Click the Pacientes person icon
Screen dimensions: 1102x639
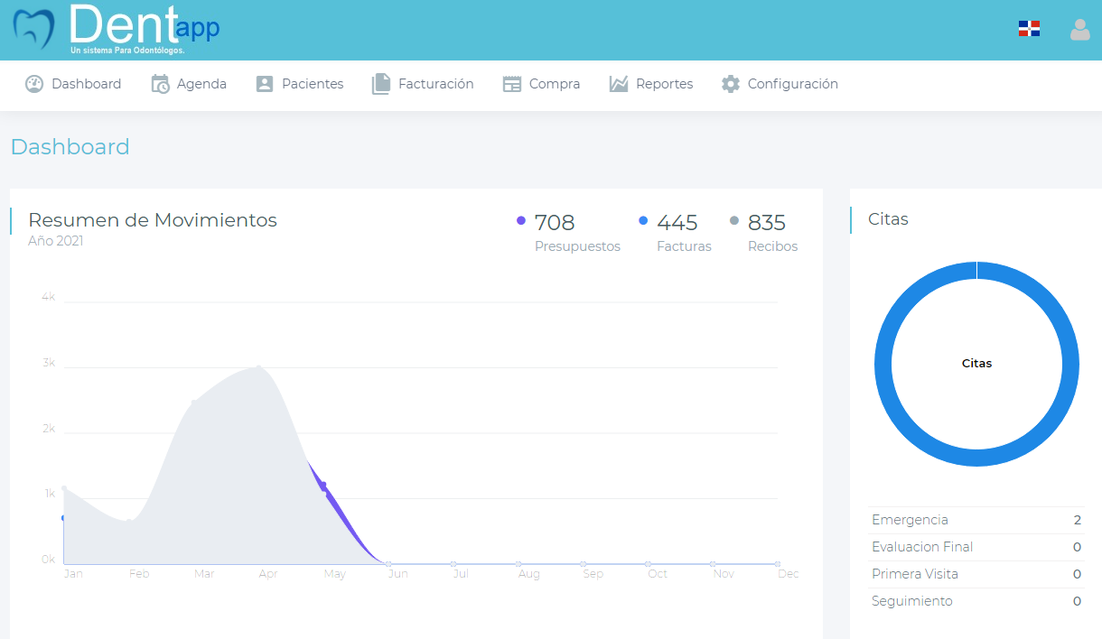pos(265,84)
